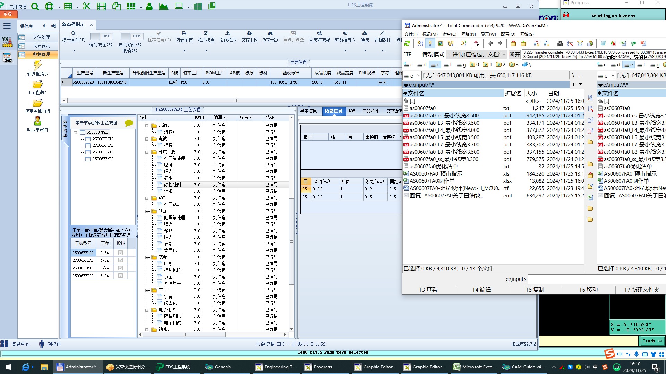Click the 断开 disconnect button
Image resolution: width=666 pixels, height=374 pixels.
point(514,54)
